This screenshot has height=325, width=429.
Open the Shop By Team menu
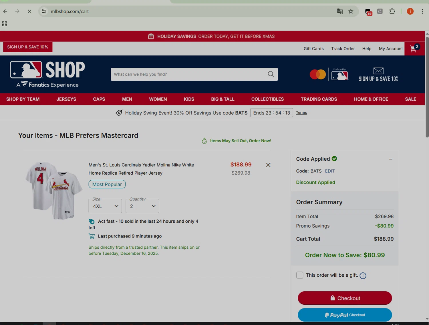23,99
